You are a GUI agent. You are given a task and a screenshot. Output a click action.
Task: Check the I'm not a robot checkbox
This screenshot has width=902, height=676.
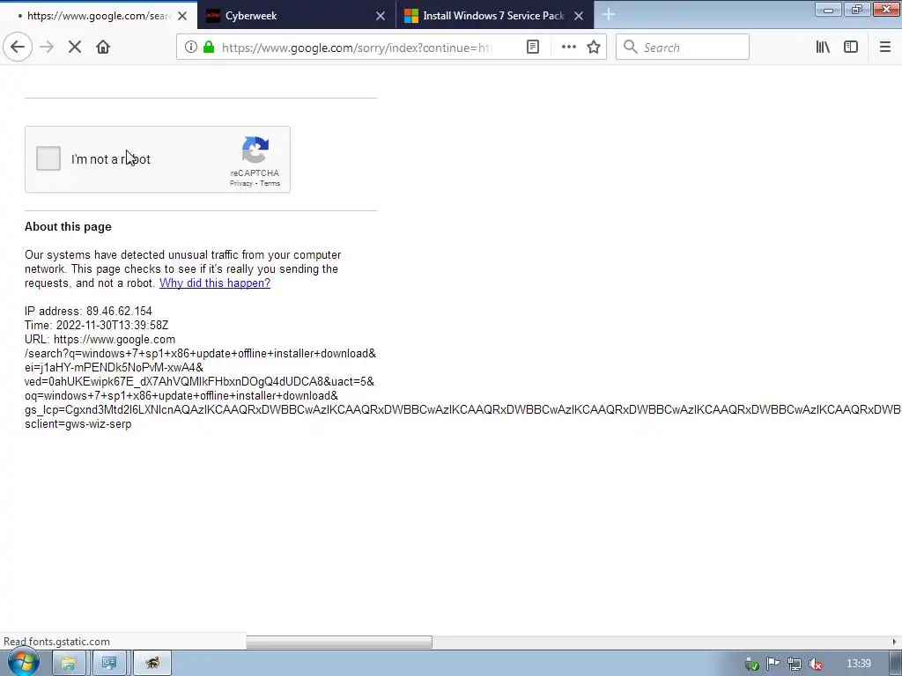(x=48, y=158)
